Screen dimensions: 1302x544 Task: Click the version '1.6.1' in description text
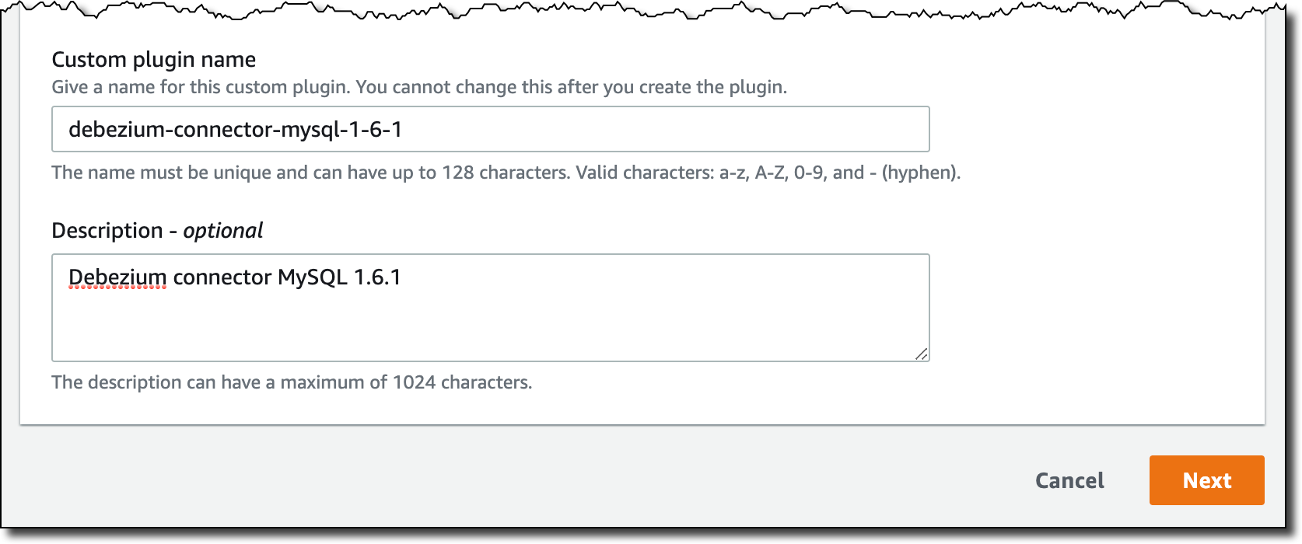(x=377, y=277)
